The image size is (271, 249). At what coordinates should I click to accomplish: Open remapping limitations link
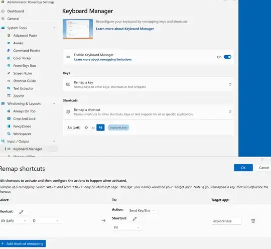tap(103, 59)
